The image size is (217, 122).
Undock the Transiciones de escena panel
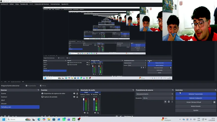tap(173, 90)
